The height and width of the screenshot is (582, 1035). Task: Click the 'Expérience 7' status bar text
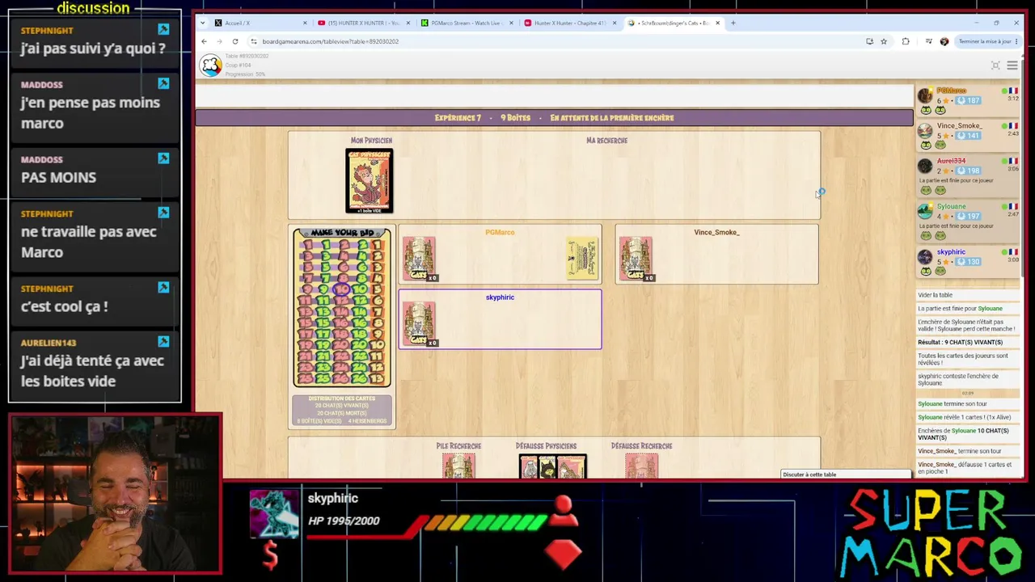(458, 118)
